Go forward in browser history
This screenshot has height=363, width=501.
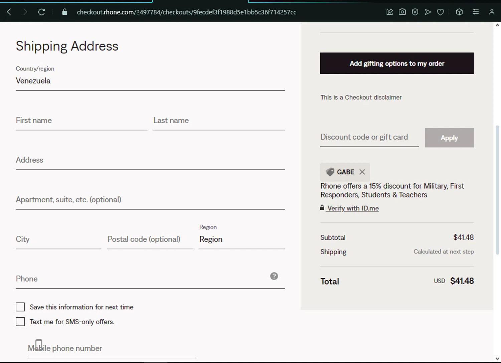click(x=25, y=12)
